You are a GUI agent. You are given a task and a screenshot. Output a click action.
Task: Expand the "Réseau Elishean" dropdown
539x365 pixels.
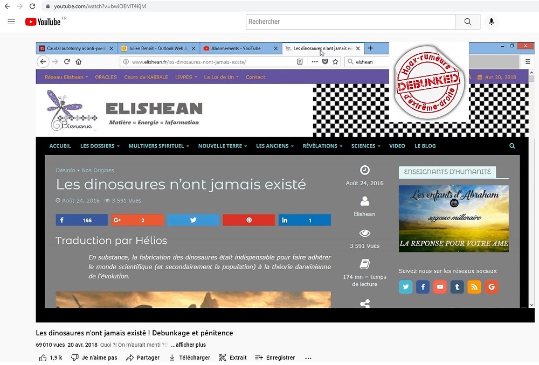click(66, 77)
